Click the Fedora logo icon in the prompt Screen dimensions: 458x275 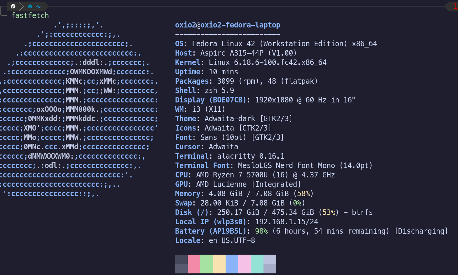pos(13,6)
